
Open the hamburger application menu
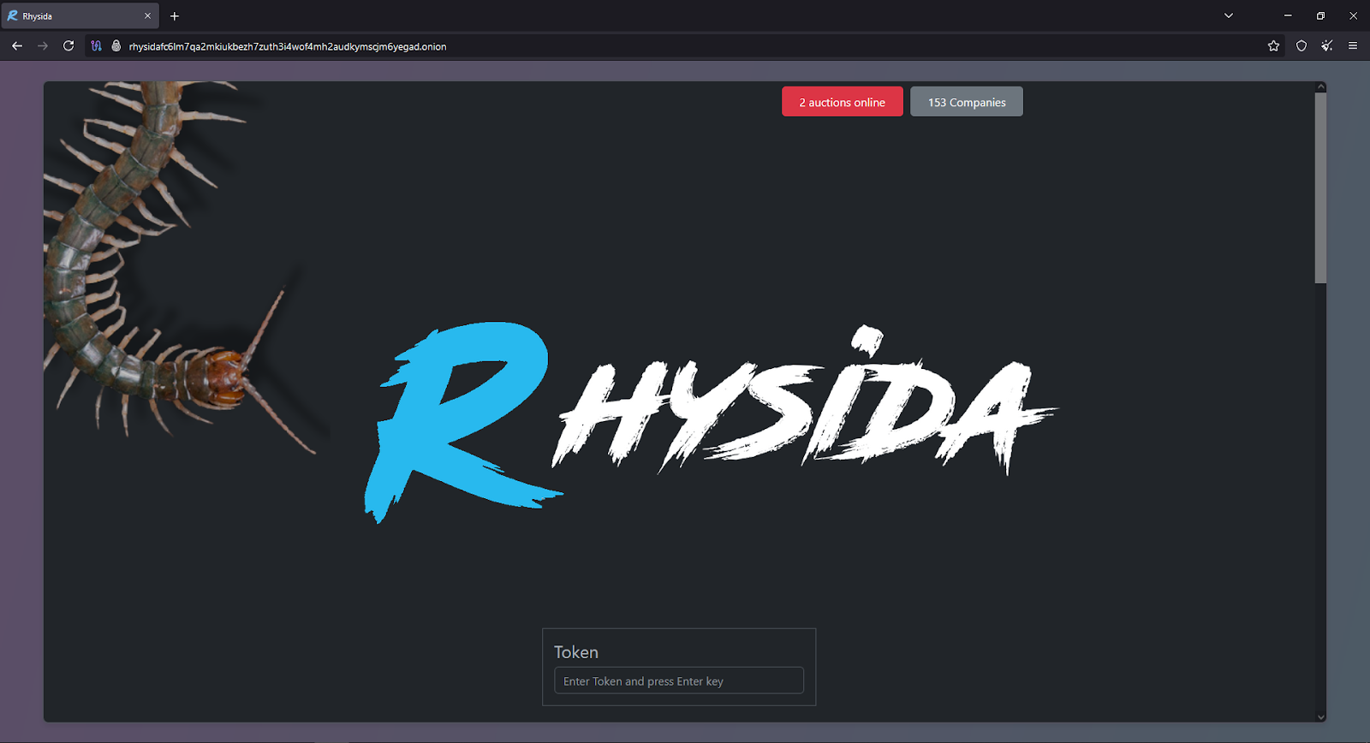[1353, 46]
